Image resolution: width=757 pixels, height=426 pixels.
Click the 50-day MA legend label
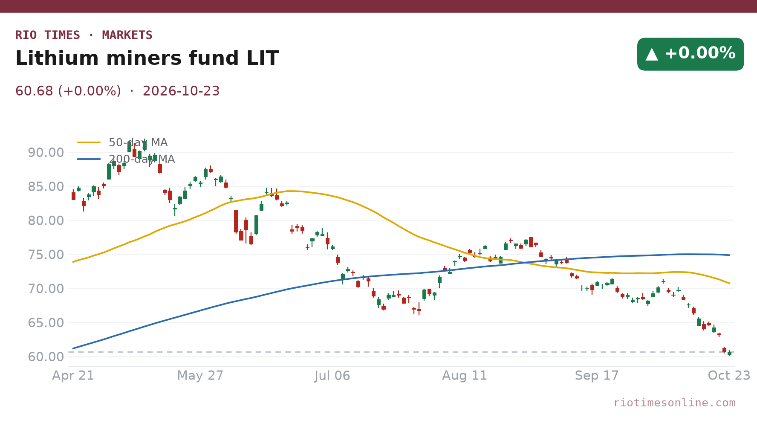138,142
